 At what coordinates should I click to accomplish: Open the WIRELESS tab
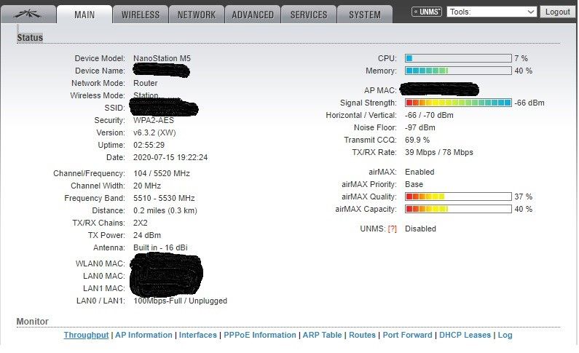click(x=141, y=15)
